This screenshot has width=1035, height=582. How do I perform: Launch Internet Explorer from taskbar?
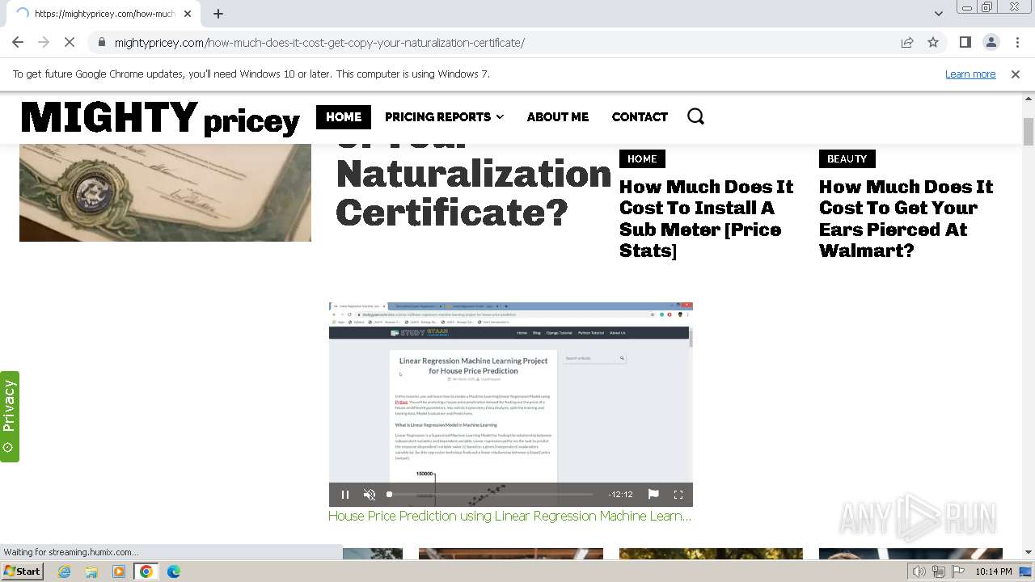[x=65, y=571]
